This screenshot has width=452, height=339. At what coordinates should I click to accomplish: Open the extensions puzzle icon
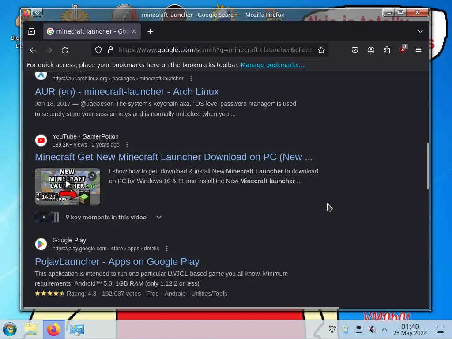pos(387,50)
